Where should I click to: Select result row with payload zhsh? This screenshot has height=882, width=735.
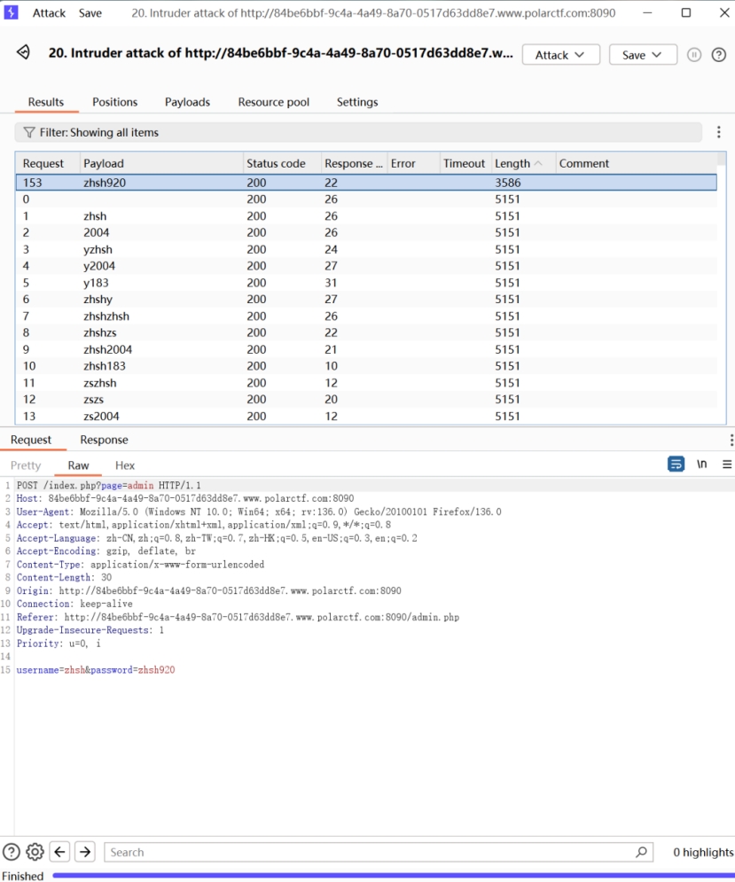pos(366,216)
